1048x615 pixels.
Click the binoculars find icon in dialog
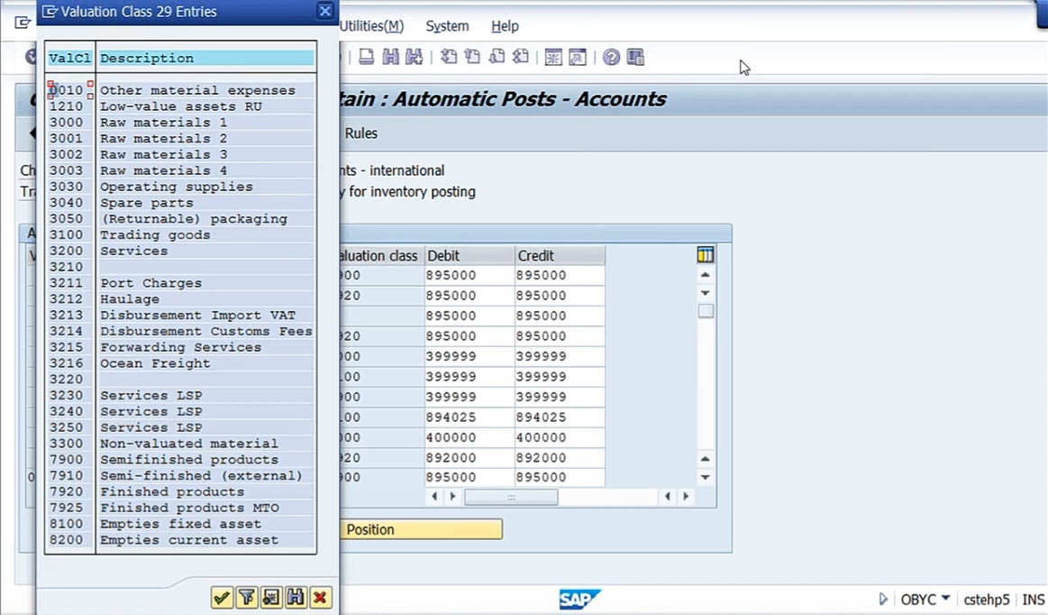click(x=296, y=597)
